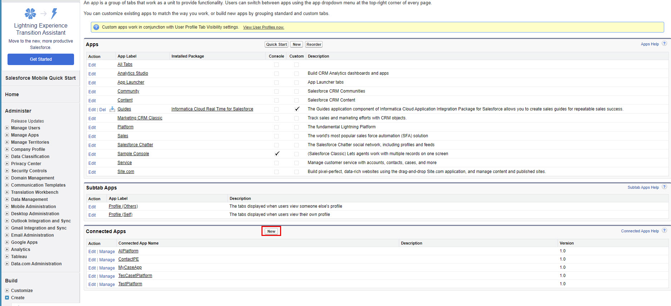Click Edit for Profile (Others) subtab app
Screen dimensions: 671x306
[x=92, y=207]
